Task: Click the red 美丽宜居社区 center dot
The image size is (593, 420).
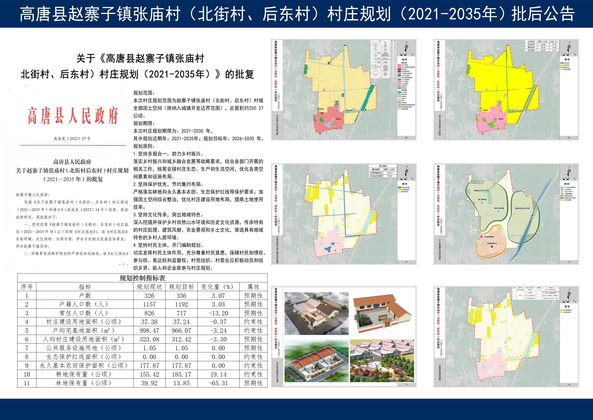Action: point(492,246)
